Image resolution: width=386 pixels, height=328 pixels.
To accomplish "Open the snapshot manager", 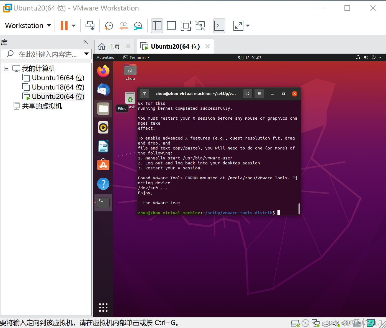I will 138,26.
